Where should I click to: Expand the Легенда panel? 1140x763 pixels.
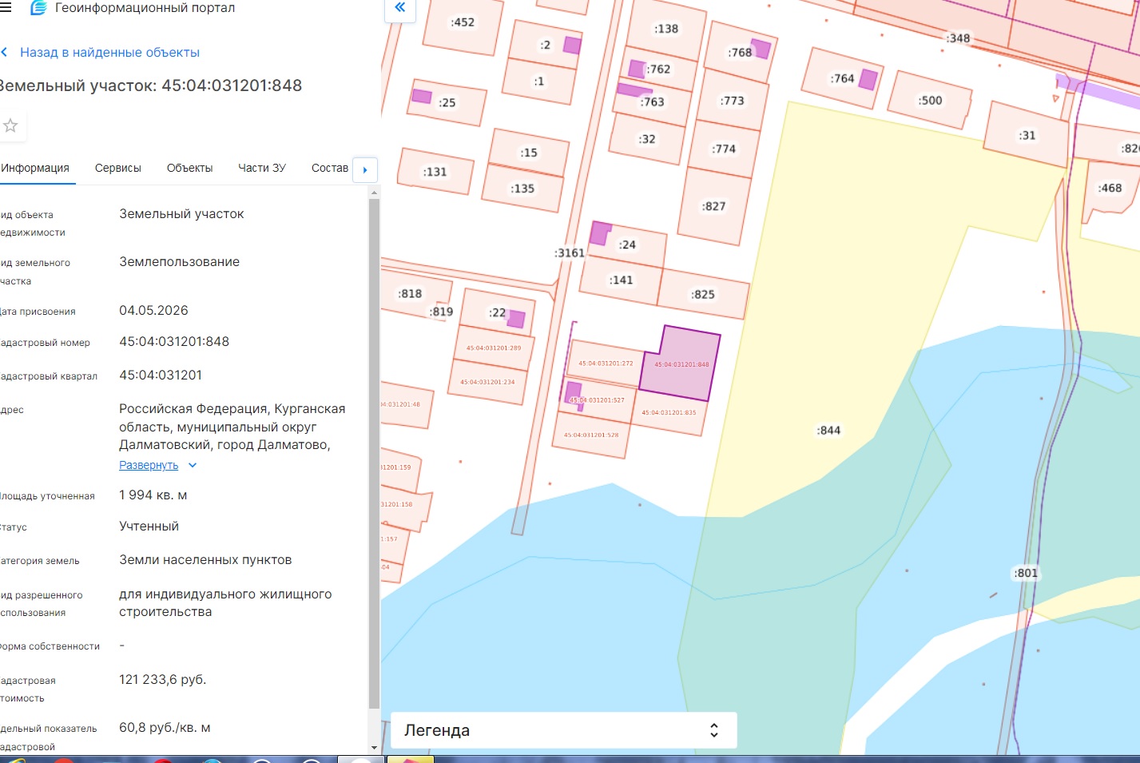(x=563, y=730)
